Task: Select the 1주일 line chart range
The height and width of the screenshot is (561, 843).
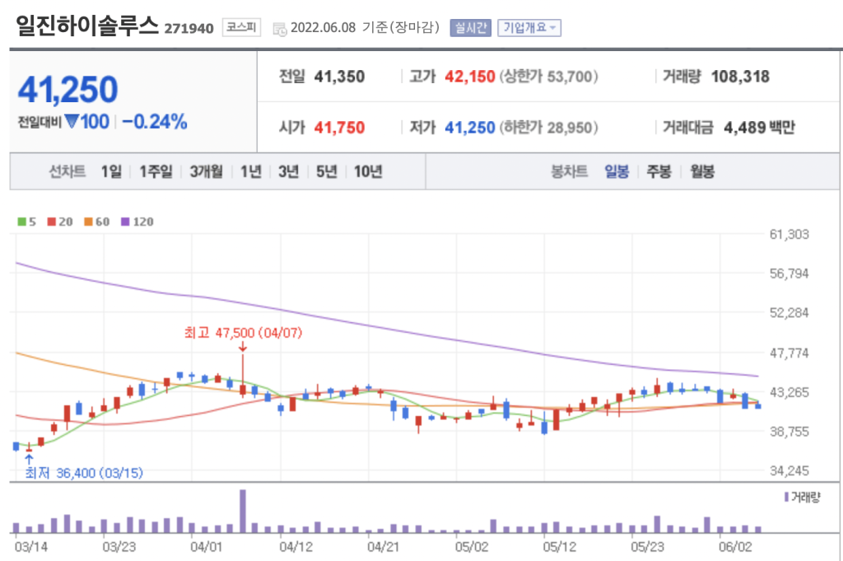Action: coord(156,172)
